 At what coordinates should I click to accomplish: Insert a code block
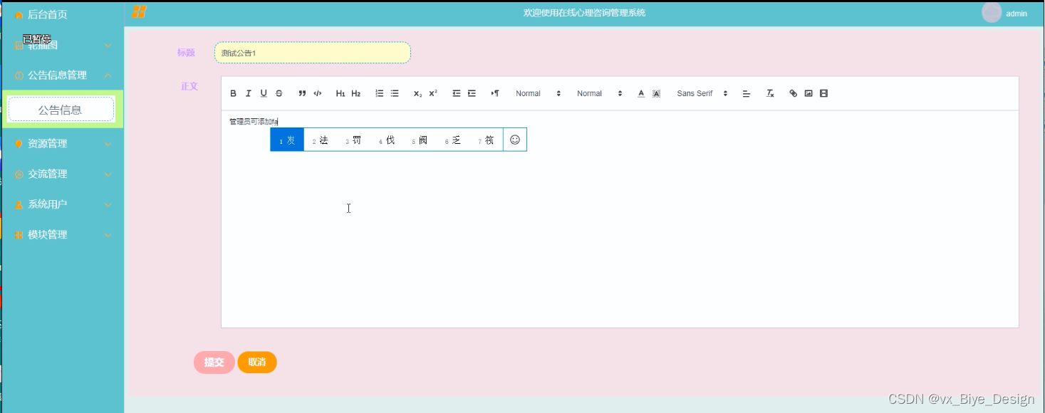click(x=318, y=93)
